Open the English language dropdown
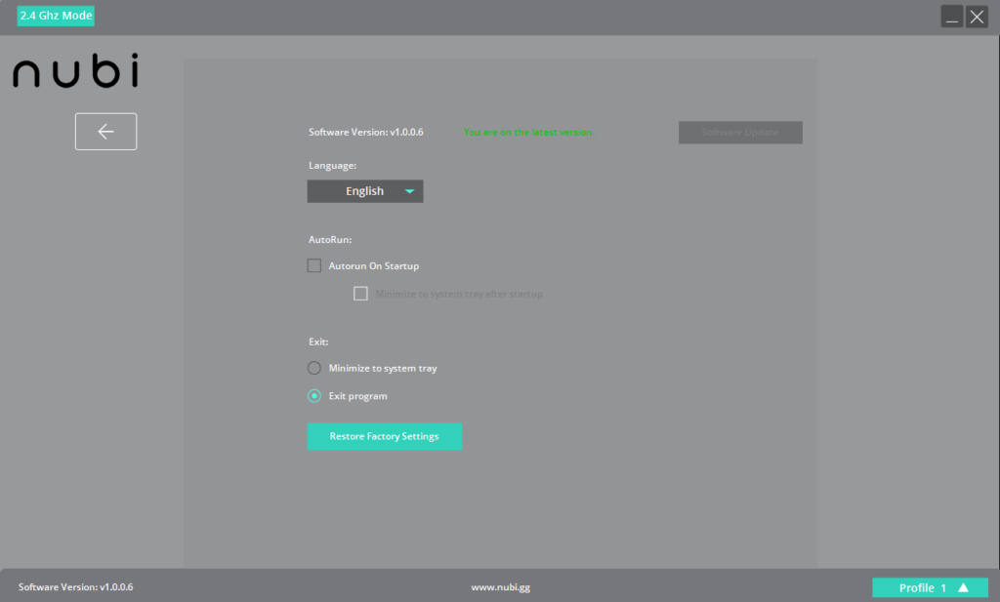Viewport: 1000px width, 602px height. click(x=365, y=191)
